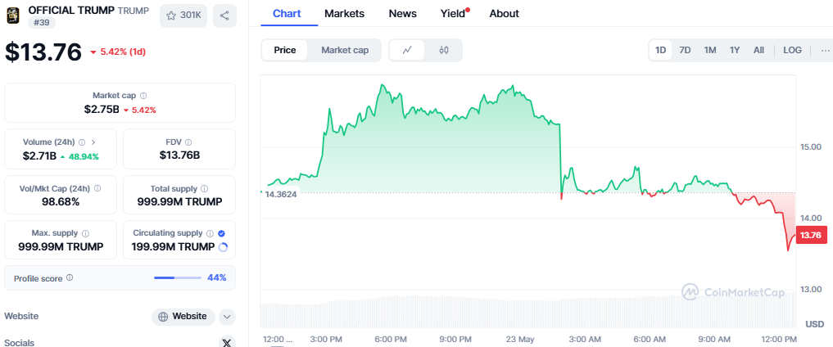Screen dimensions: 833x347
Task: Add coin to watchlist via star 301K
Action: [x=183, y=16]
